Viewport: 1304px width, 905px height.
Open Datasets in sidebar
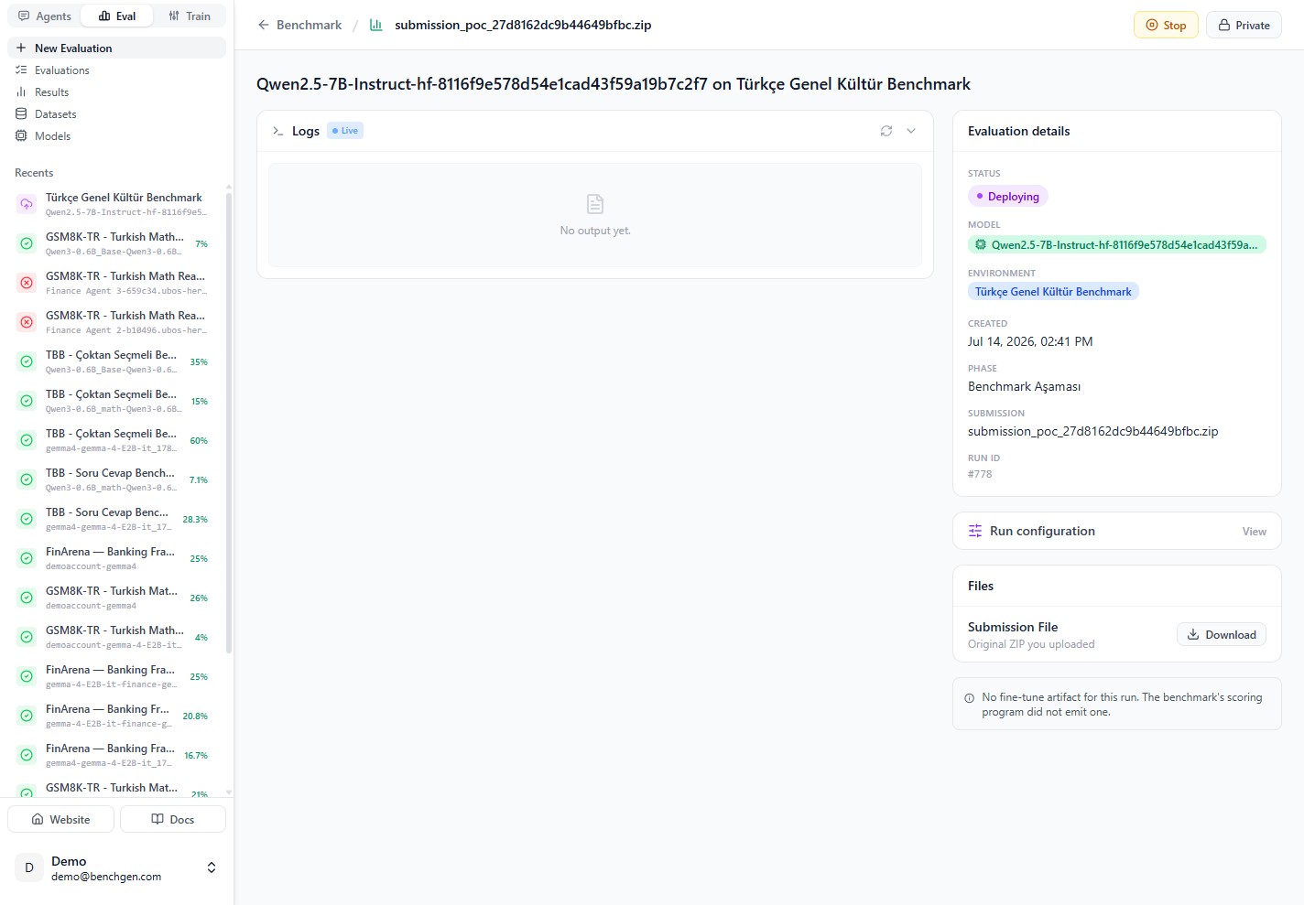tap(116, 114)
